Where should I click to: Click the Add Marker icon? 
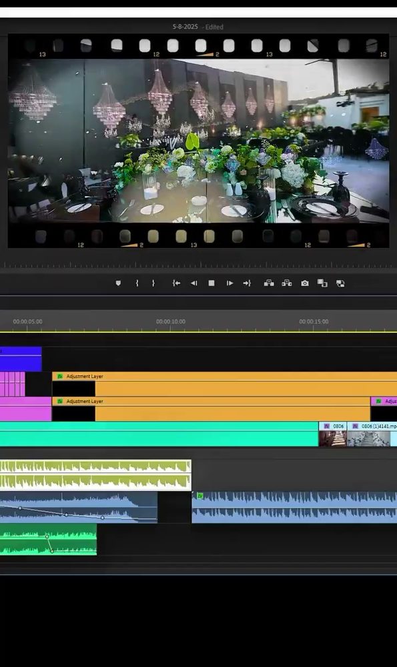pyautogui.click(x=118, y=283)
